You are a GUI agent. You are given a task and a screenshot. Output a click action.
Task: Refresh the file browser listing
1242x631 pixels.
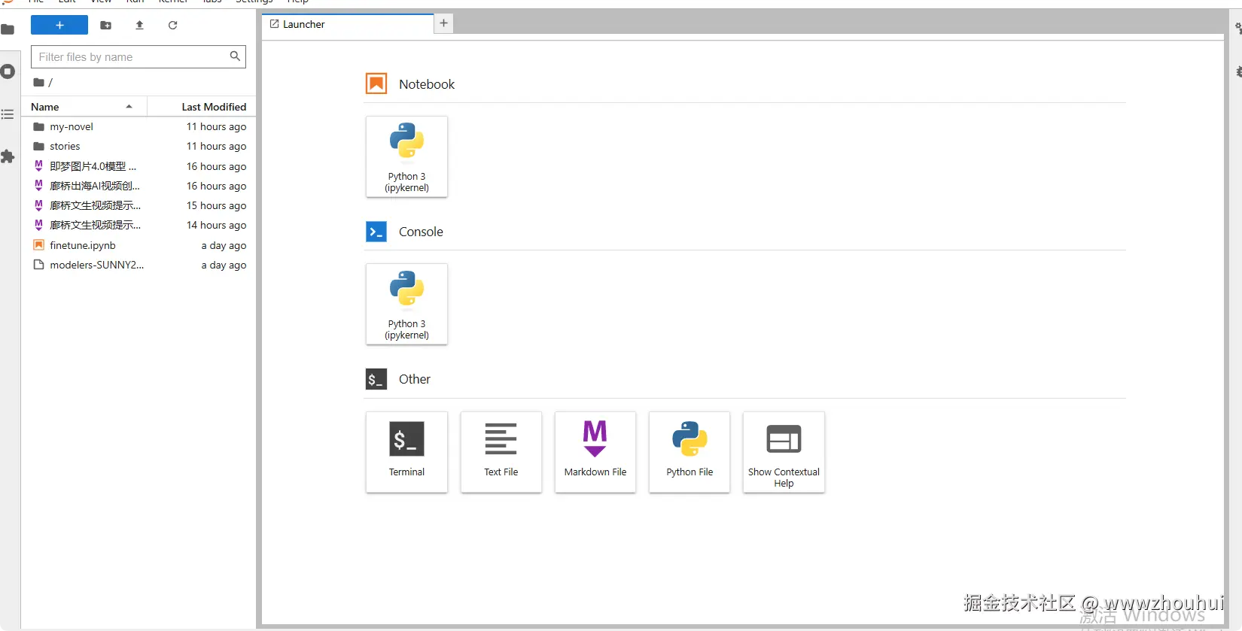[x=172, y=25]
